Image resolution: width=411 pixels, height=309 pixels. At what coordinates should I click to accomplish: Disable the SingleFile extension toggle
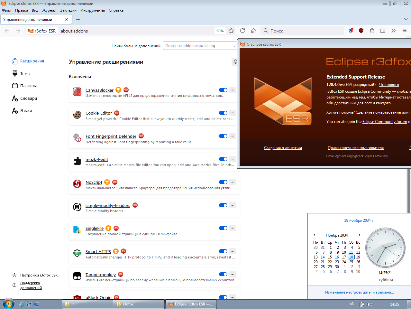pos(223,228)
